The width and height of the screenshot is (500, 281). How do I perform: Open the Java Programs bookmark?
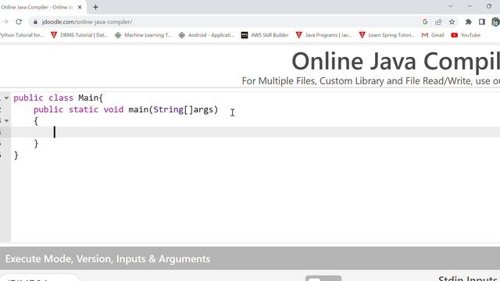(x=323, y=35)
